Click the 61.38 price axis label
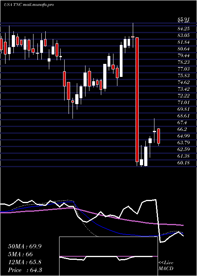This screenshot has width=197, height=276. [184, 156]
